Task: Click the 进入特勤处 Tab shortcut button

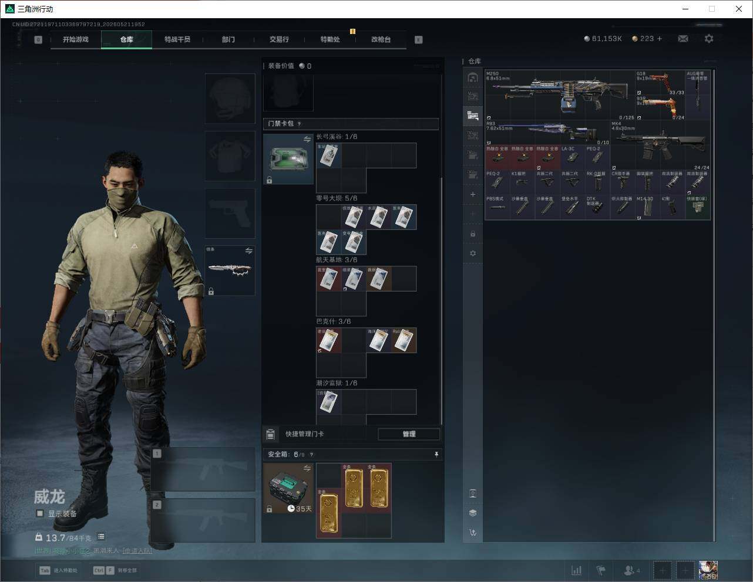Action: 58,570
